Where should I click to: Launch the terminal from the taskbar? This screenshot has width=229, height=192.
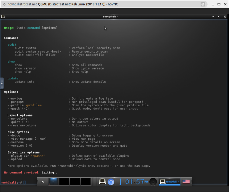[x=103, y=182]
